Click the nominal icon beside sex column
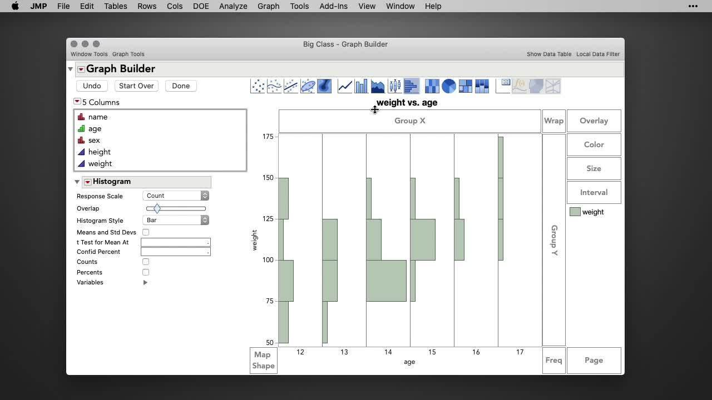The image size is (712, 400). 81,141
